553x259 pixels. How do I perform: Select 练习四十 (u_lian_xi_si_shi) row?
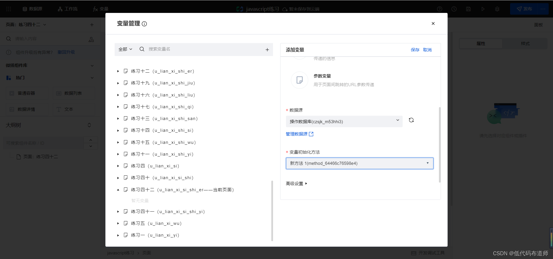tap(162, 178)
